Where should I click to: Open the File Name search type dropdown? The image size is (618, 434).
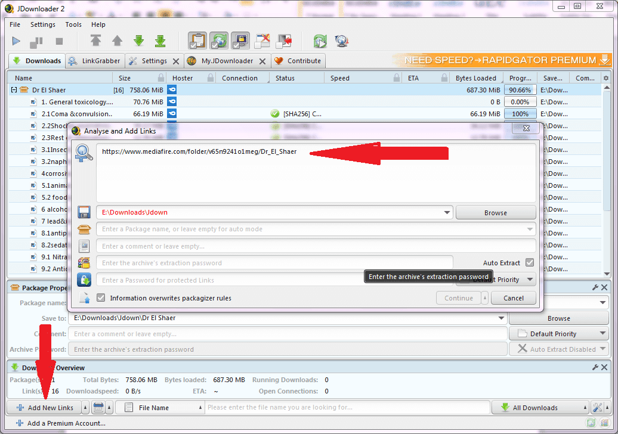pyautogui.click(x=200, y=408)
